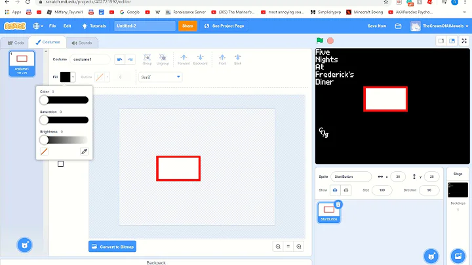472x265 pixels.
Task: Hide the sprite with crossed-eye icon
Action: [x=346, y=190]
